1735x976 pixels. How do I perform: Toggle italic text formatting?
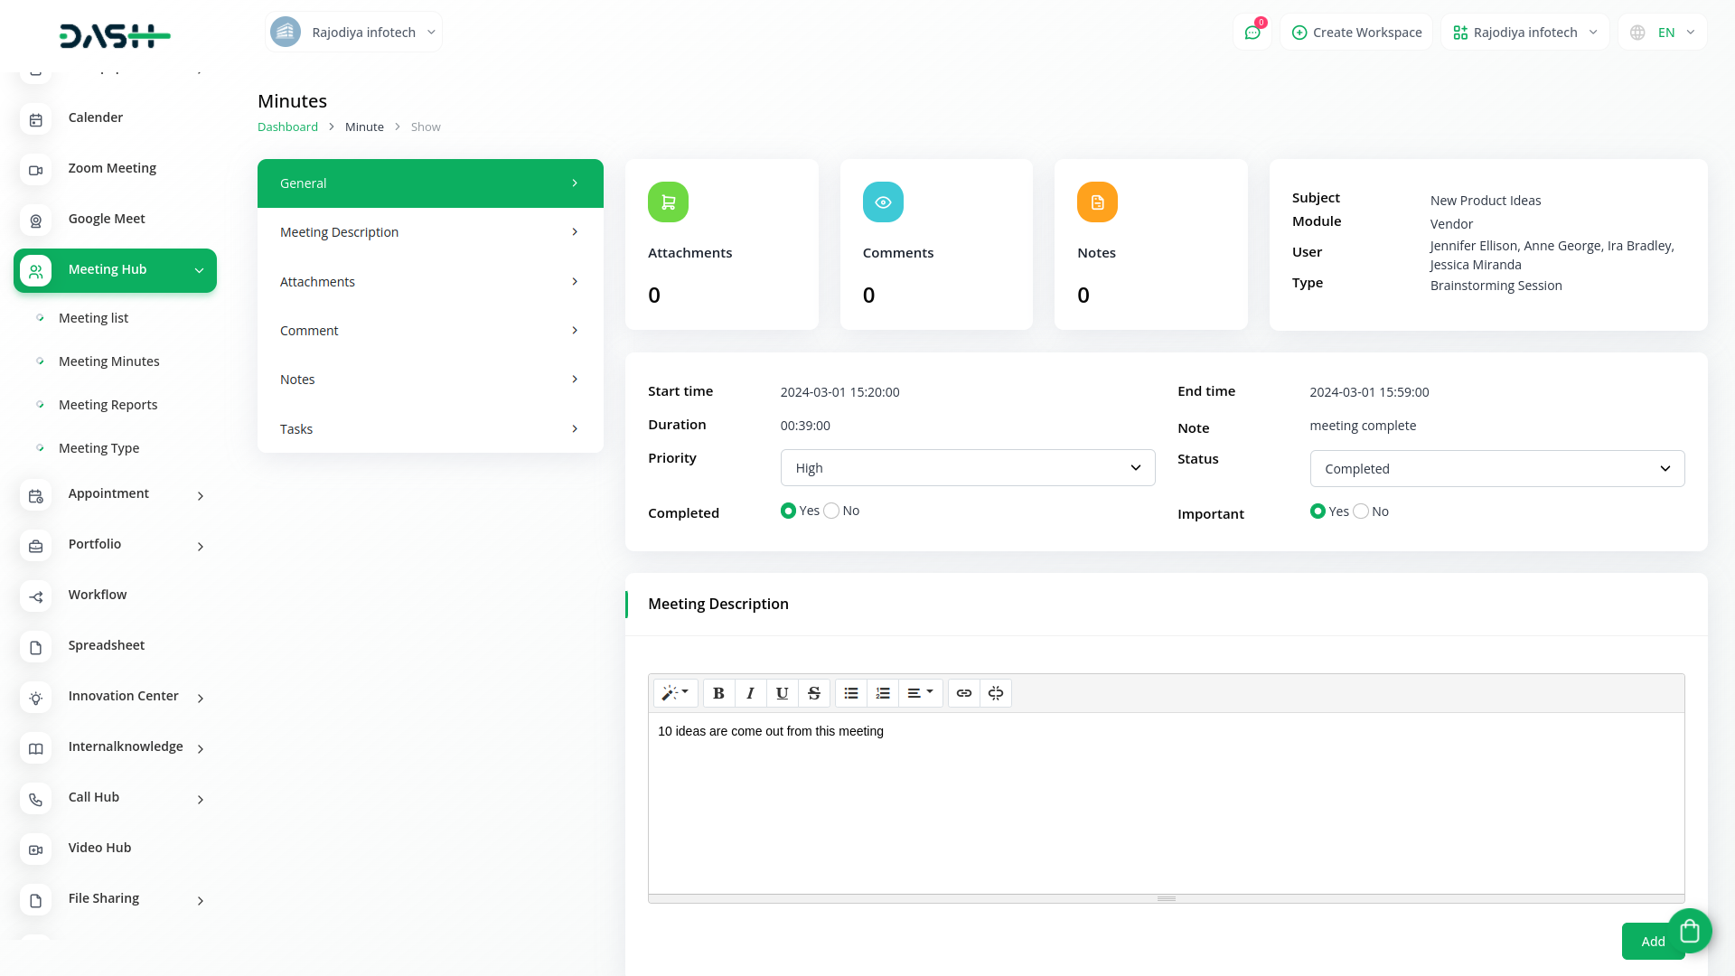750,693
